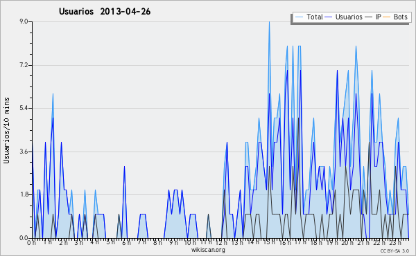Click the '1 h' x-axis label
Viewport: 416px width, 256px height.
pos(47,242)
